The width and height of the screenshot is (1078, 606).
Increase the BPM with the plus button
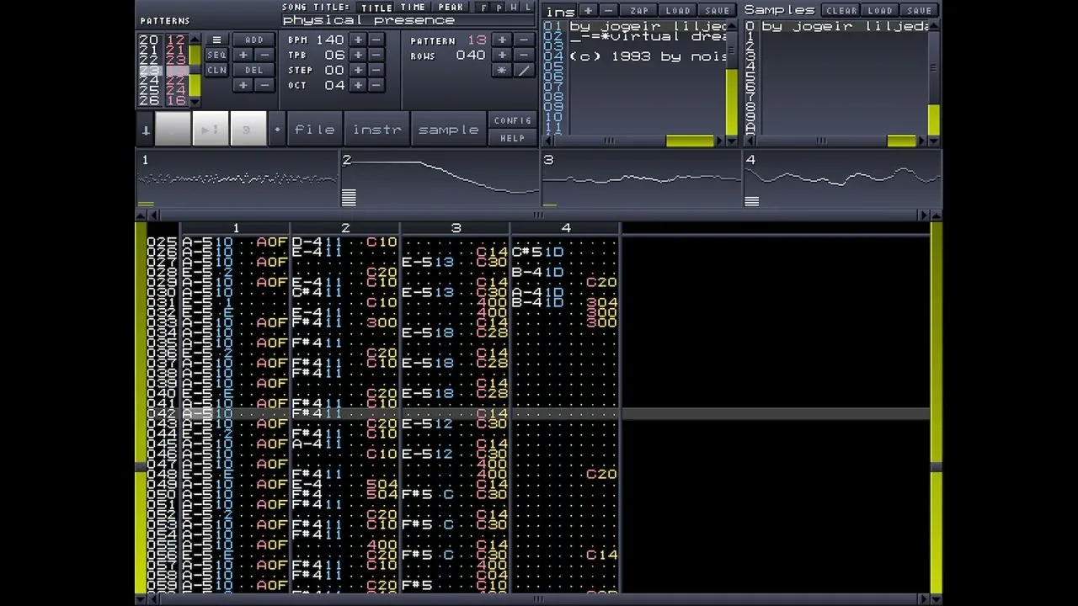tap(358, 40)
